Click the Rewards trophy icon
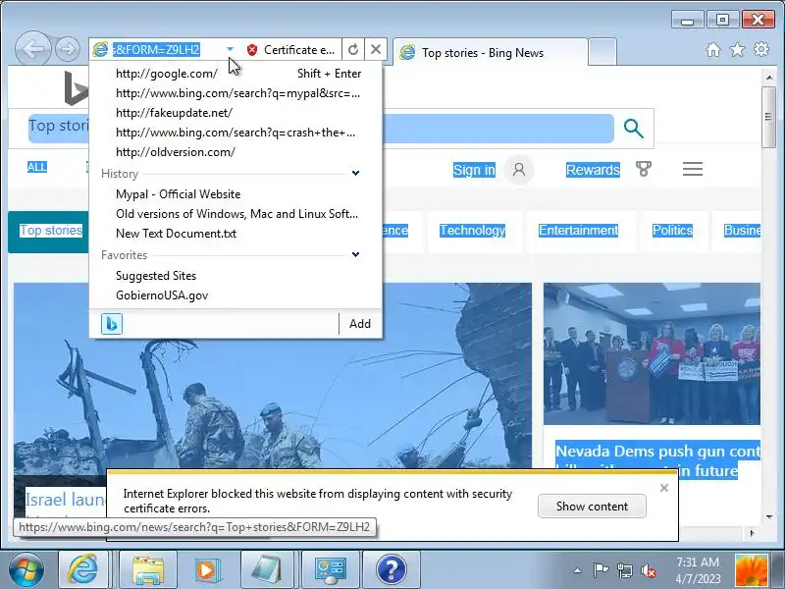 point(644,169)
